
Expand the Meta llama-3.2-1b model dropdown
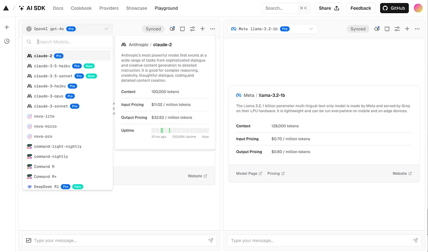click(x=272, y=29)
